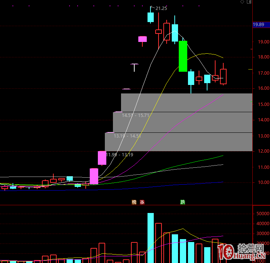Open the red 涨 event marker
The image size is (270, 263).
click(142, 202)
